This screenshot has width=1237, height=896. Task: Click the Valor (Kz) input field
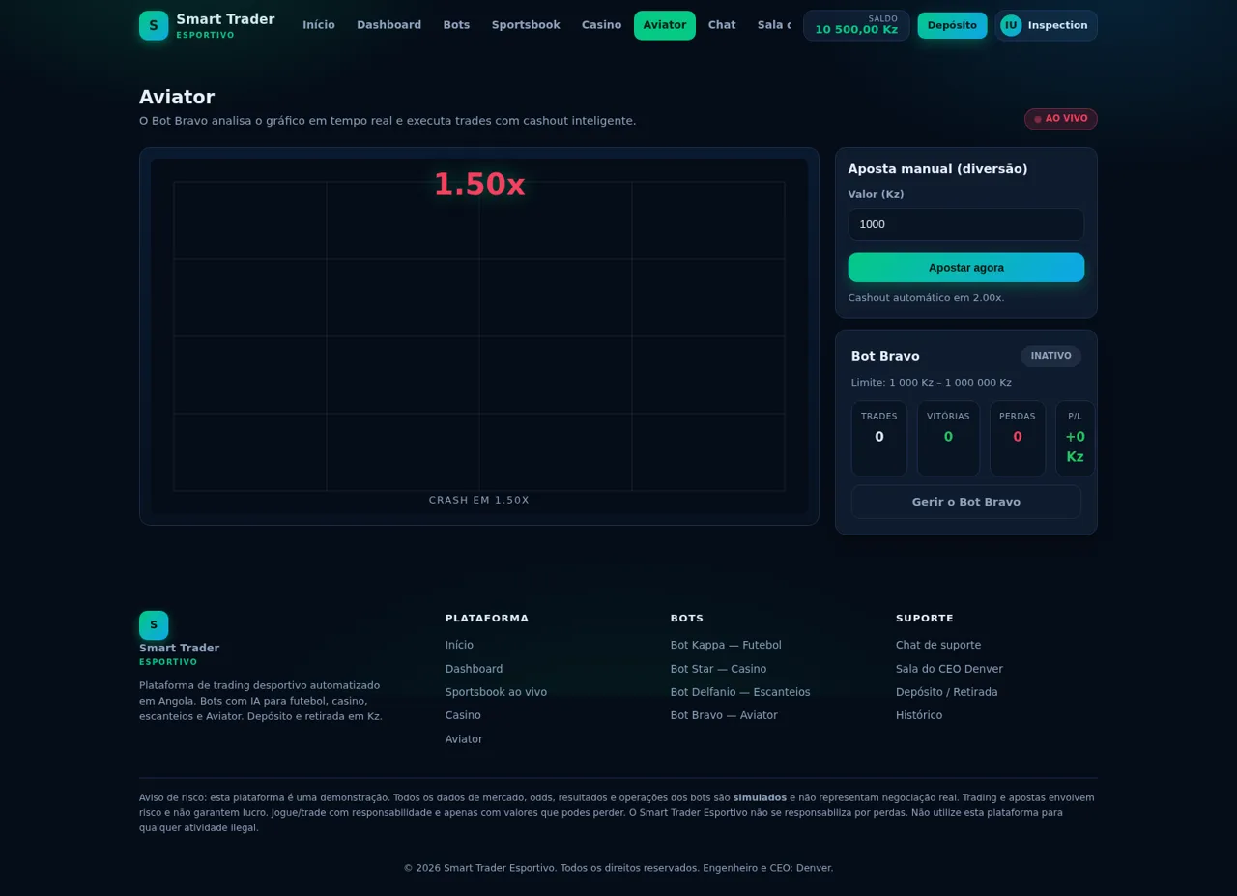[966, 224]
